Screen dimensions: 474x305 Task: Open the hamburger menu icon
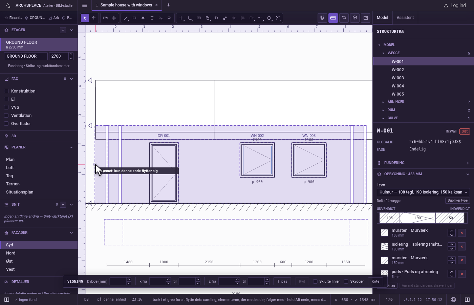click(85, 5)
